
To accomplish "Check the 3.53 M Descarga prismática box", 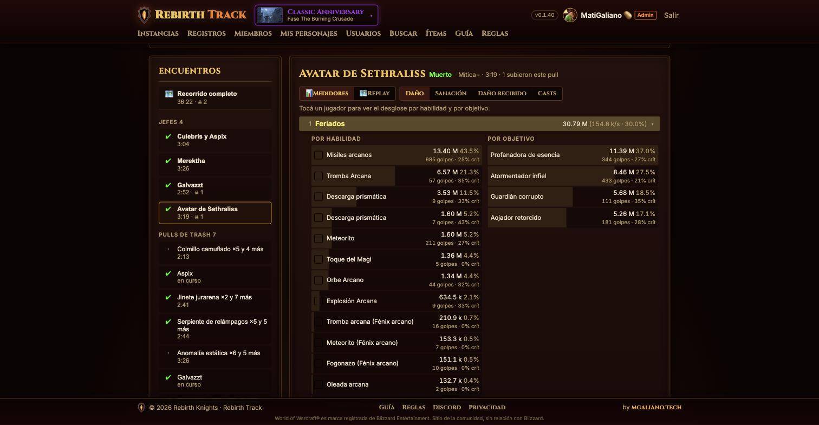I will pyautogui.click(x=318, y=197).
